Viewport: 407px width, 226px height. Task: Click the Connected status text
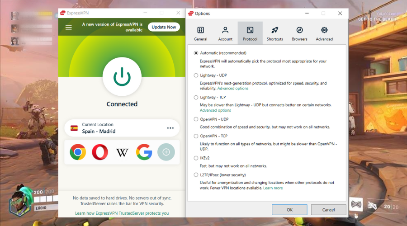pyautogui.click(x=122, y=104)
